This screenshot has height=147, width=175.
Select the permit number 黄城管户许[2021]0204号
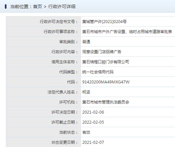tap(104, 22)
